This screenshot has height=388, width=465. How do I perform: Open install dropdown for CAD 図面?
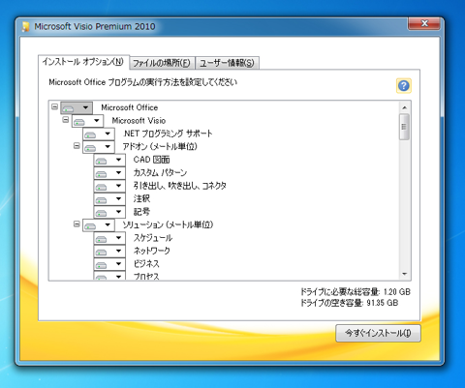[x=109, y=160]
